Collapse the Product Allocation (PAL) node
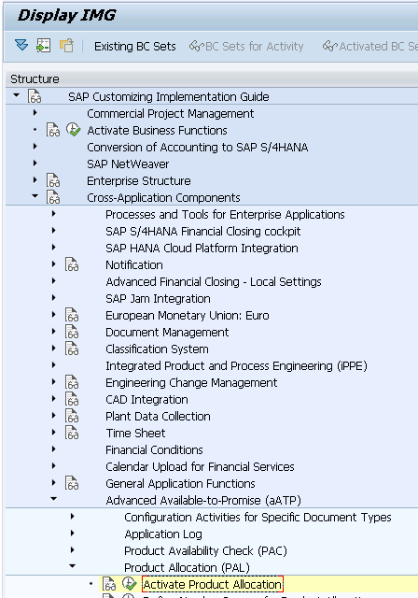418x598 pixels. point(73,566)
